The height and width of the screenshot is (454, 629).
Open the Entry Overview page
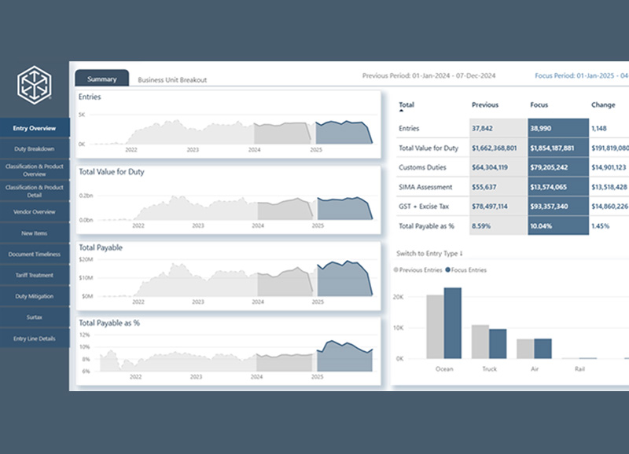[x=35, y=127]
